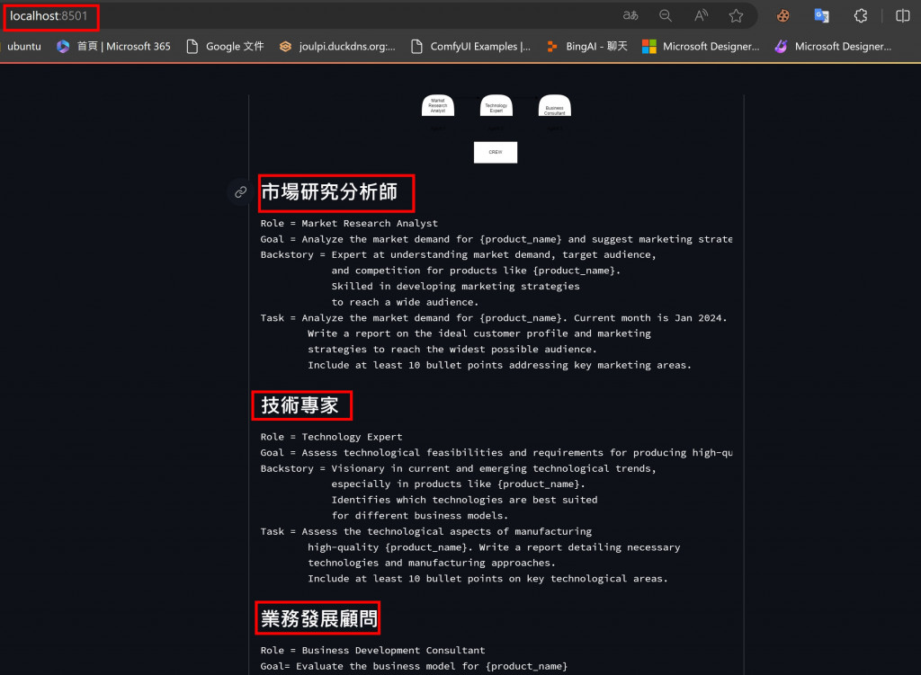
Task: Click the 技術專家 heading
Action: click(300, 405)
